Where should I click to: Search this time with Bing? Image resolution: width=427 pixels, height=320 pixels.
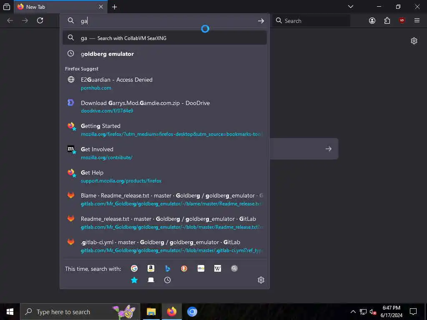(168, 269)
